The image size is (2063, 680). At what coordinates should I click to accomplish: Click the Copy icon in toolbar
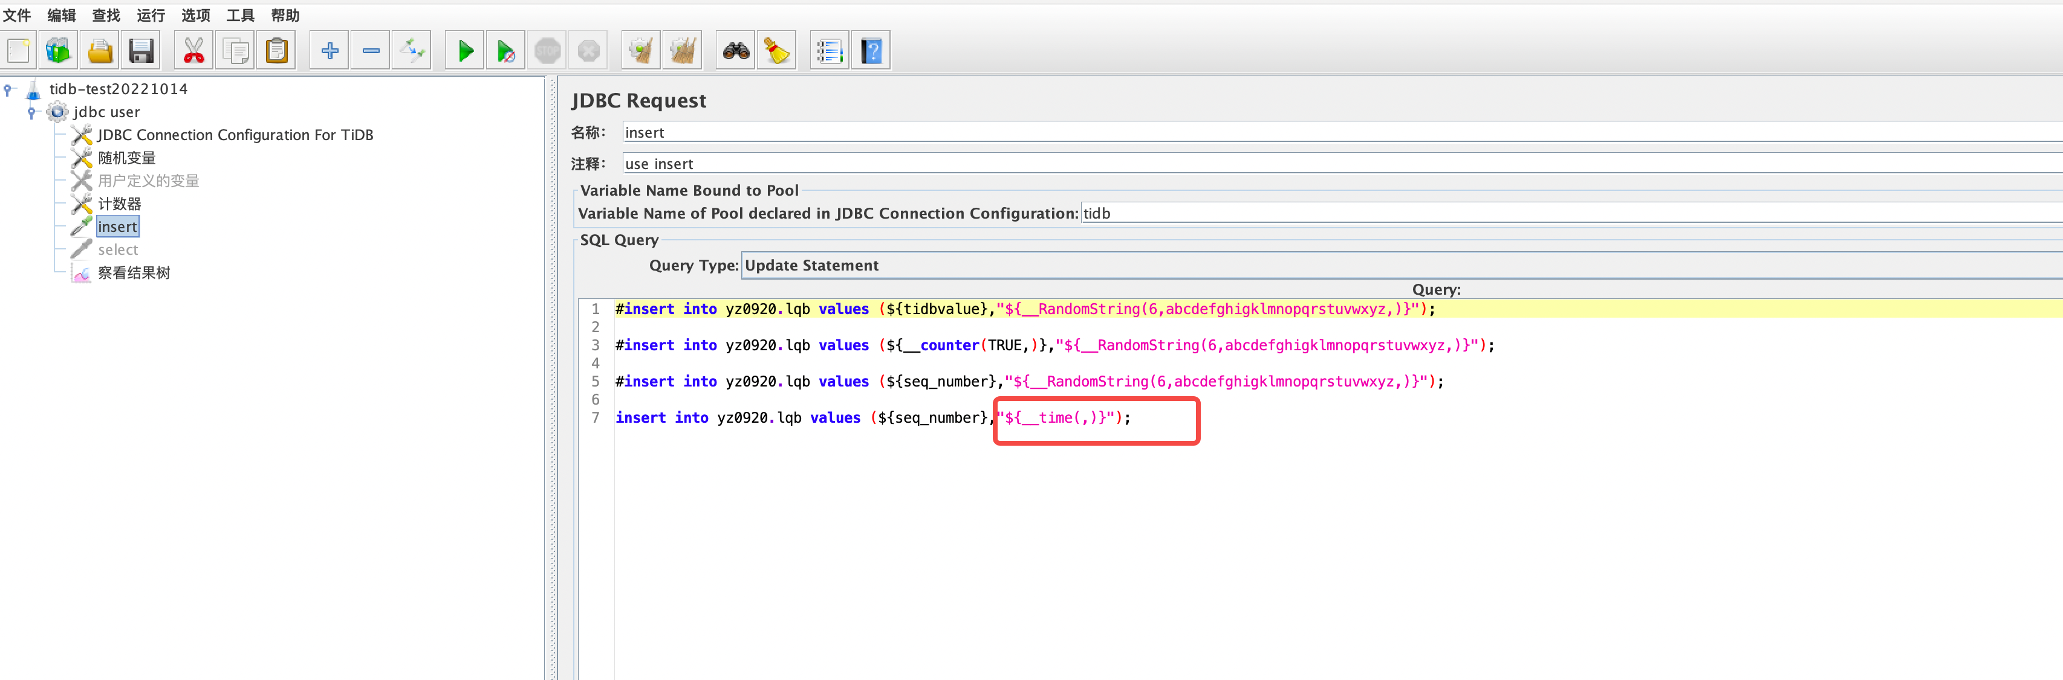tap(235, 51)
